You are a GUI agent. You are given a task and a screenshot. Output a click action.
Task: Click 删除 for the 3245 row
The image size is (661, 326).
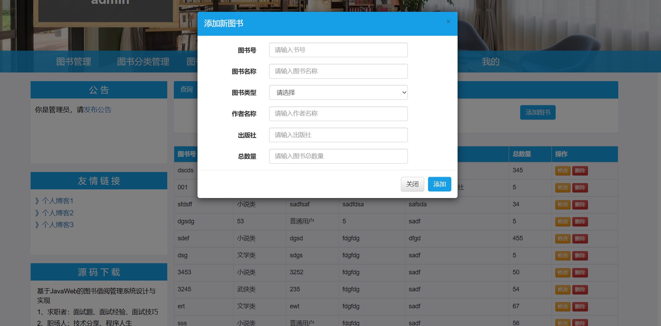tap(580, 290)
